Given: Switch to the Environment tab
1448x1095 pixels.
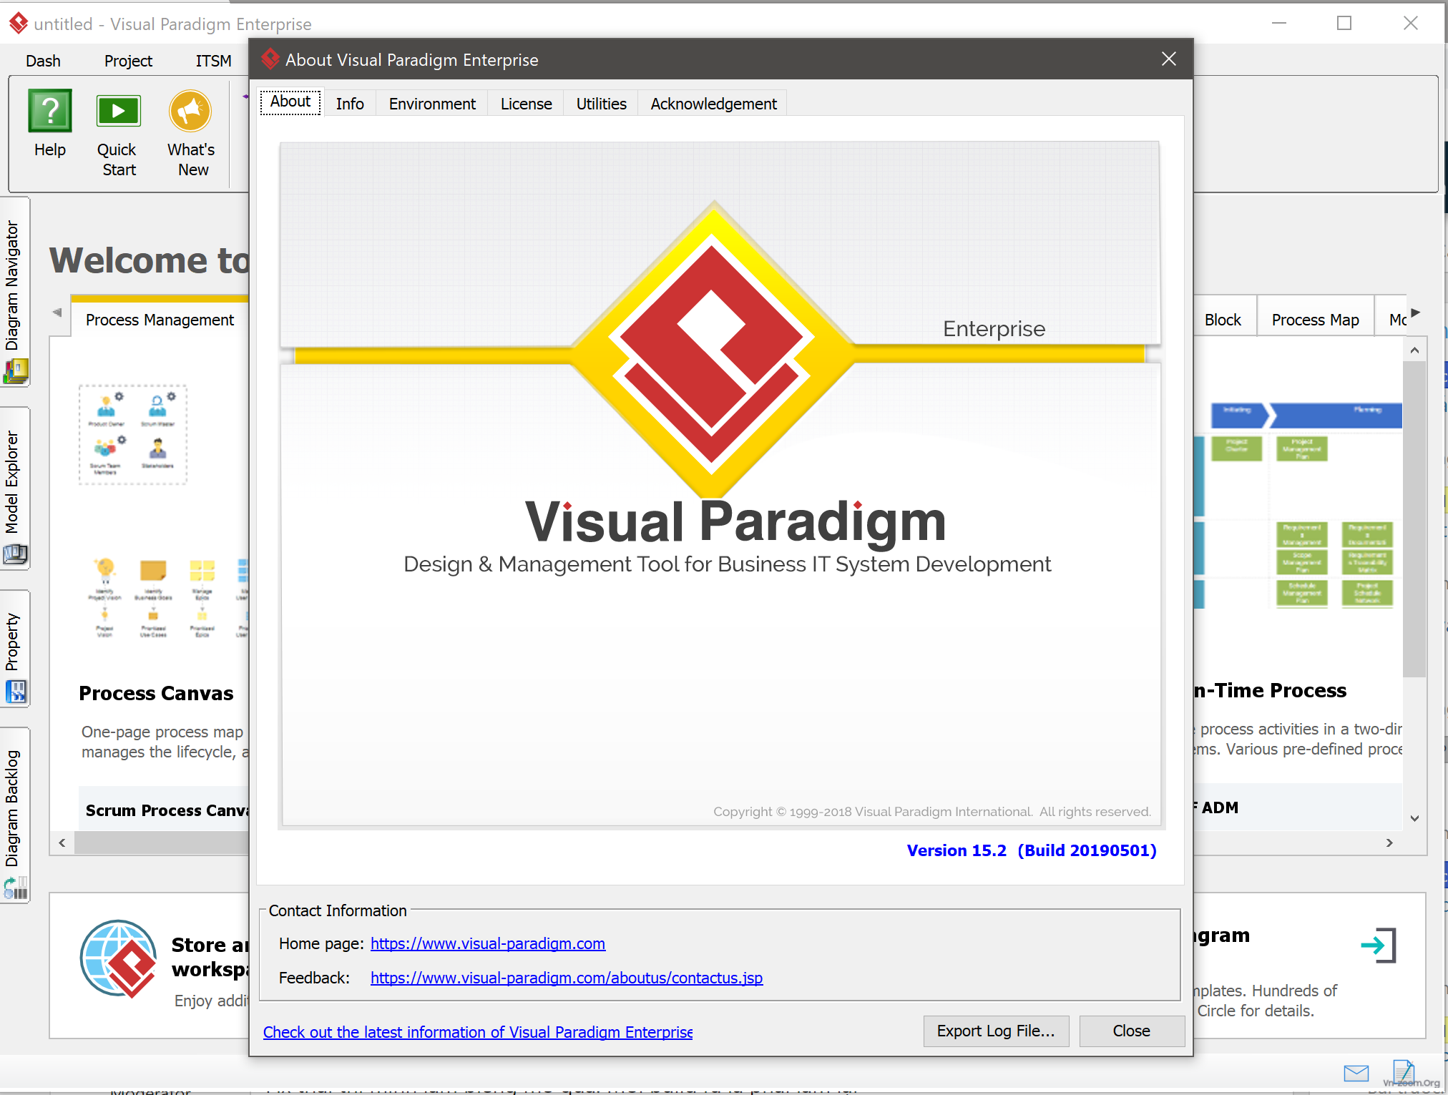Looking at the screenshot, I should click(x=432, y=104).
